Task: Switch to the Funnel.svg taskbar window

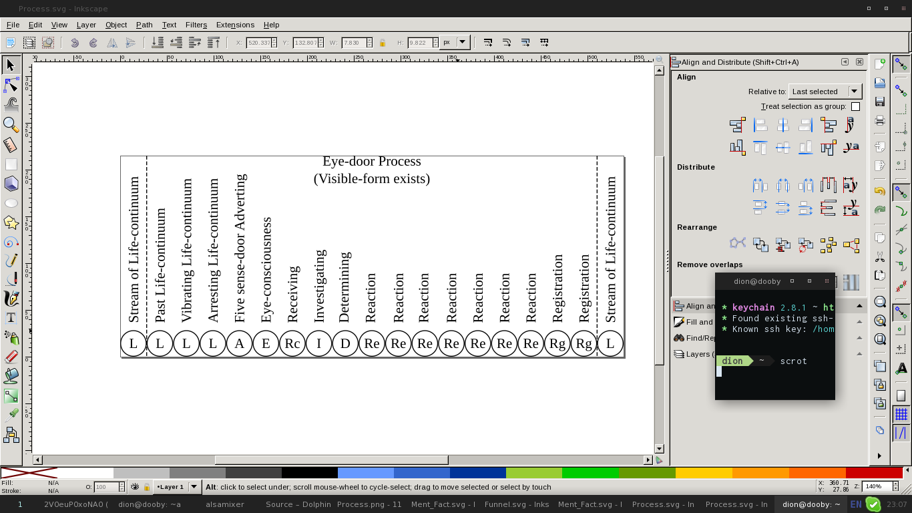Action: point(517,504)
